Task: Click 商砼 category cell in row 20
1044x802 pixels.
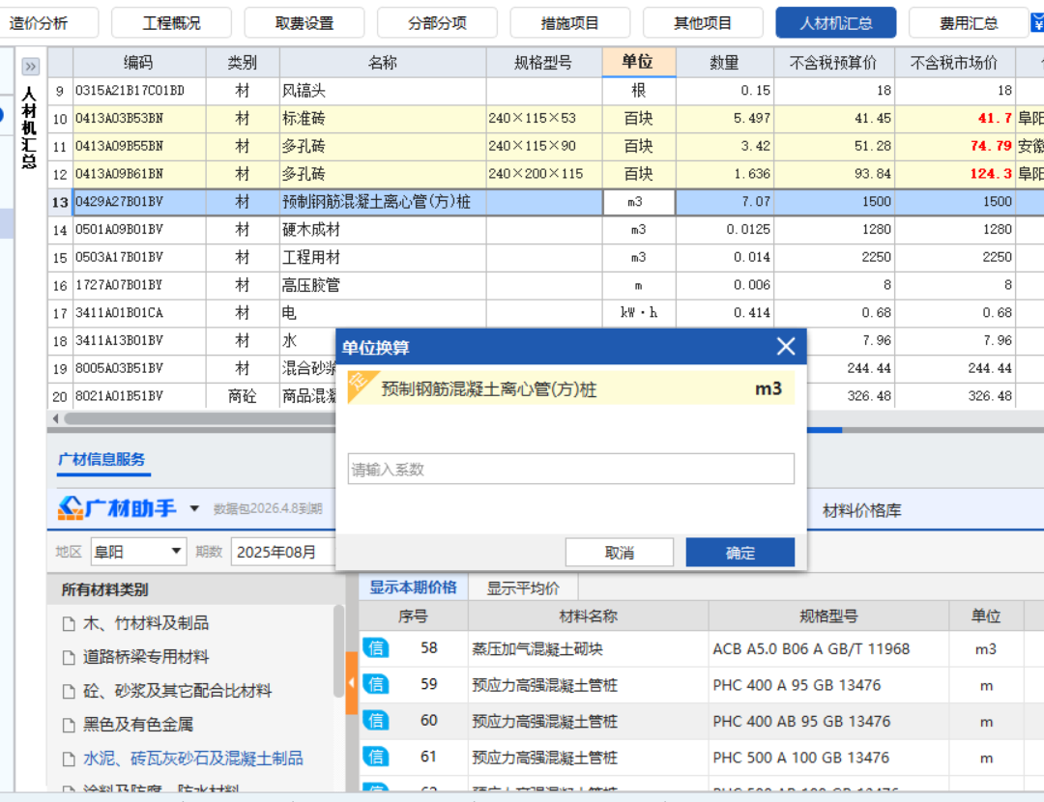Action: point(243,397)
